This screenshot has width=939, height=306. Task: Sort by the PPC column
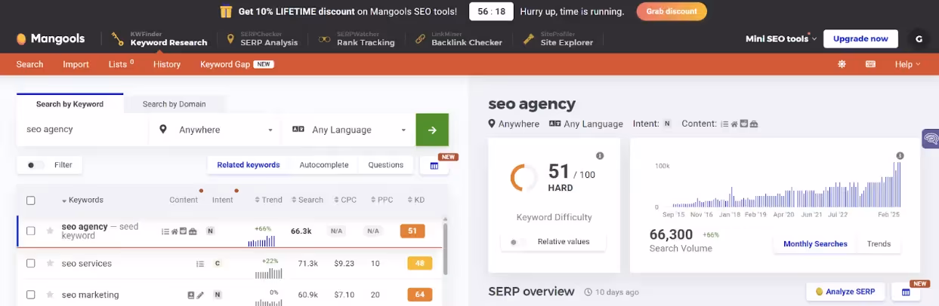(x=381, y=200)
